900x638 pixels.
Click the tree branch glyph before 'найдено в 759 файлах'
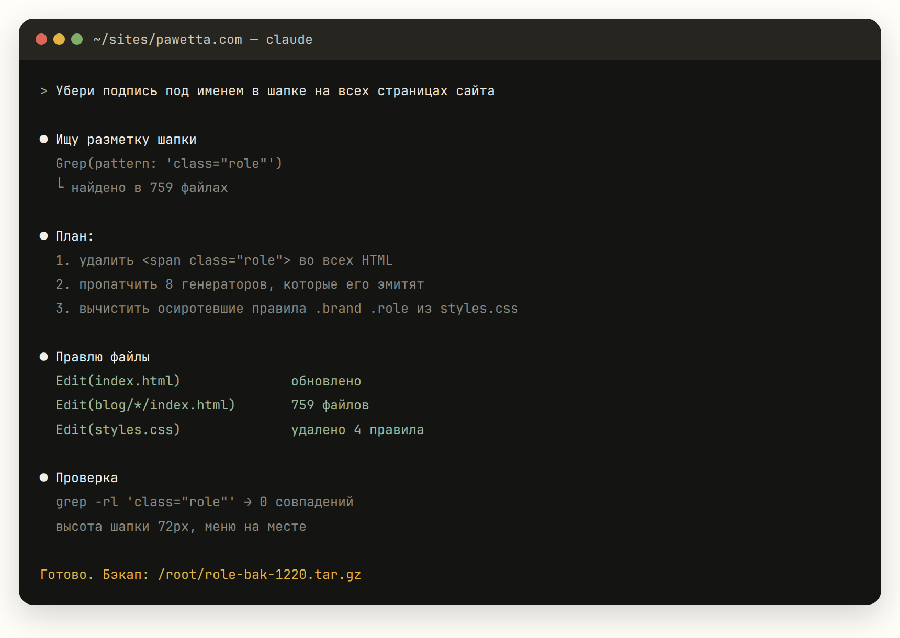coord(61,183)
